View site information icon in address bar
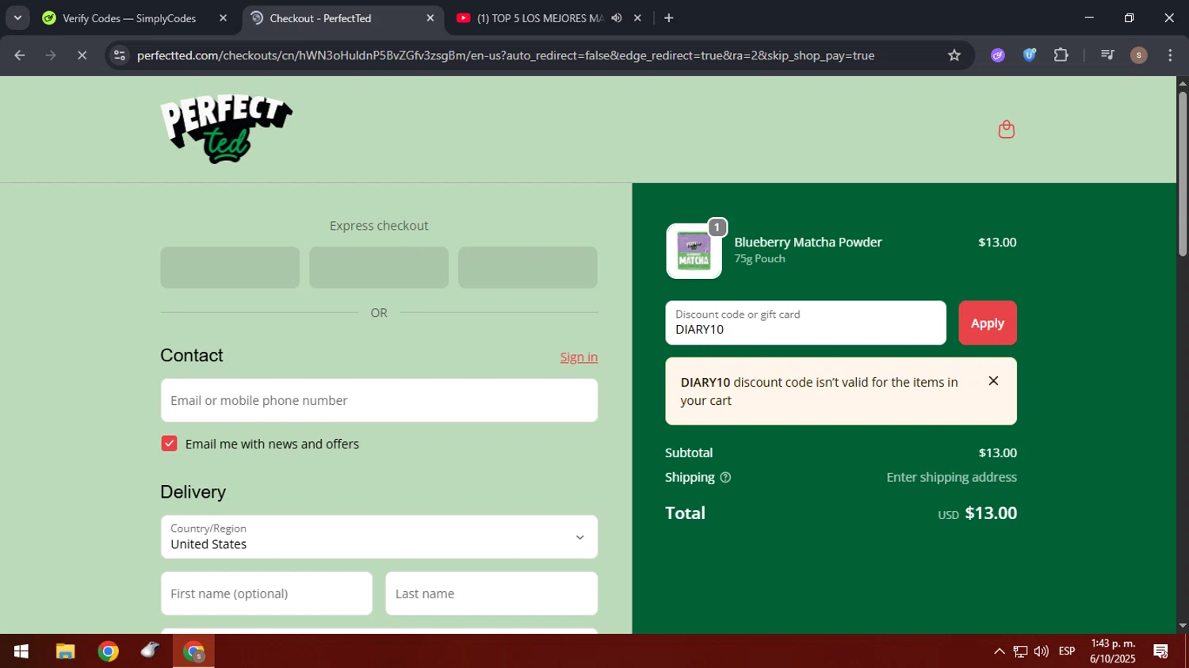The width and height of the screenshot is (1189, 668). [x=120, y=55]
